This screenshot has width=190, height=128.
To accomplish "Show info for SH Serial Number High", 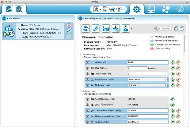I will (87, 99).
